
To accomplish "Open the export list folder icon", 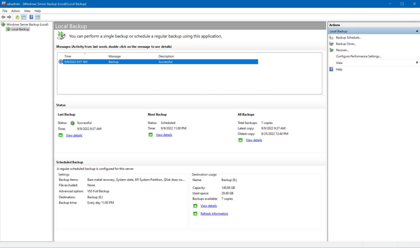I will pos(17,17).
